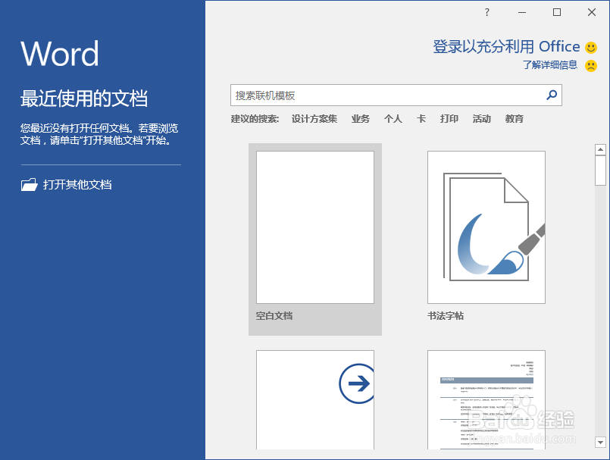Open the 了解详细信息 link
Image resolution: width=610 pixels, height=460 pixels.
pyautogui.click(x=549, y=64)
